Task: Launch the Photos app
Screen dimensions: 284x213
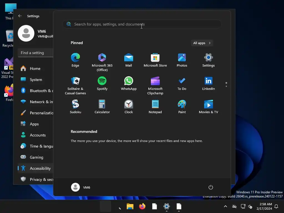Action: (x=182, y=60)
